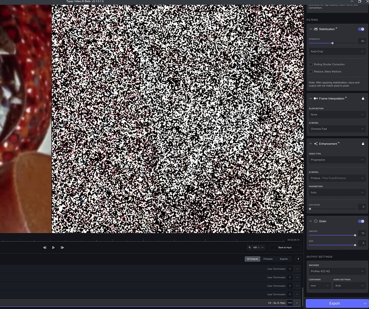Step forward one frame

[x=62, y=248]
